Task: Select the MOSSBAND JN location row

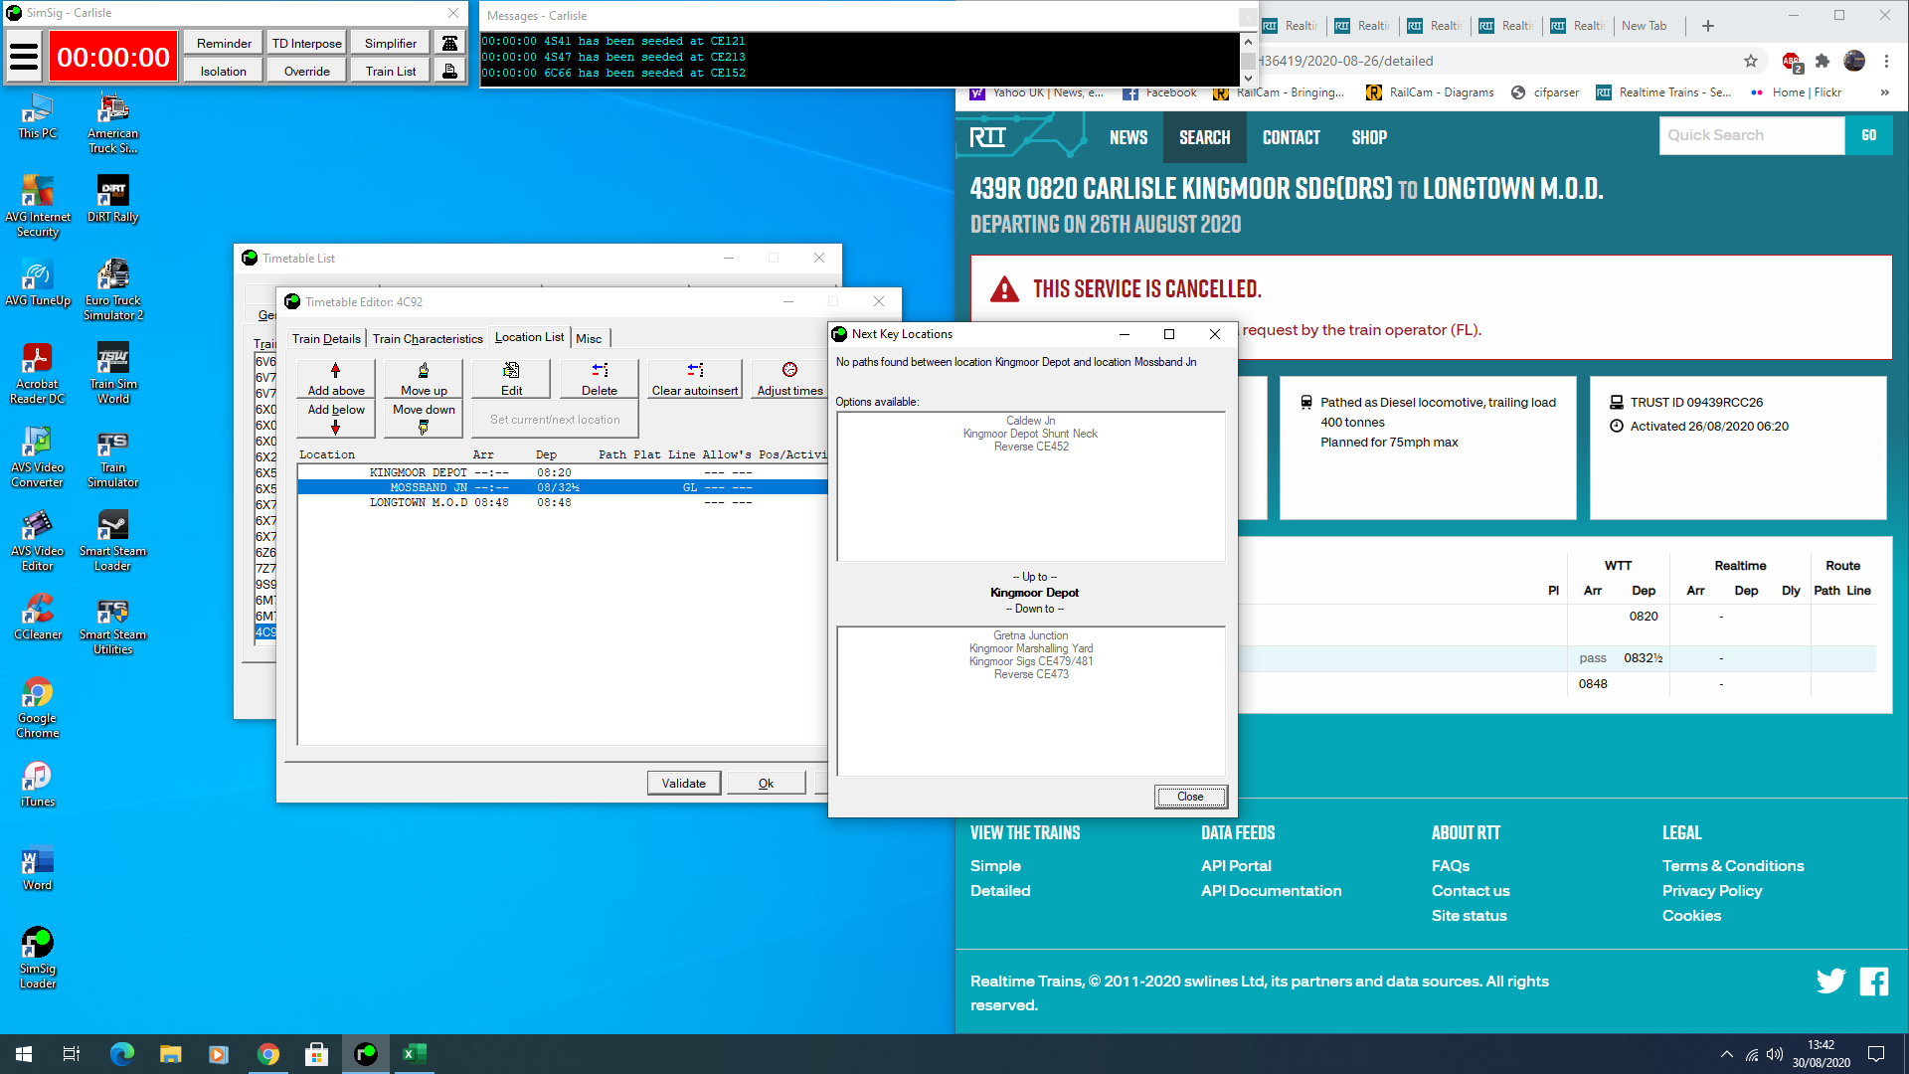Action: 563,487
